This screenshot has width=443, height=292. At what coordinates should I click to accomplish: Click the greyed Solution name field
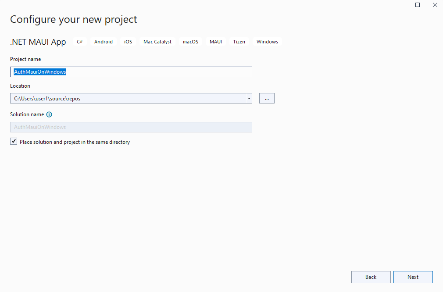point(131,127)
